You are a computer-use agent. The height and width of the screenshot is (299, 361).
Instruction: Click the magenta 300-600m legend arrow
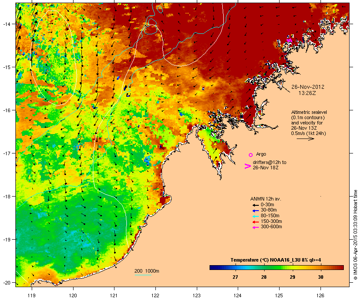(x=256, y=227)
